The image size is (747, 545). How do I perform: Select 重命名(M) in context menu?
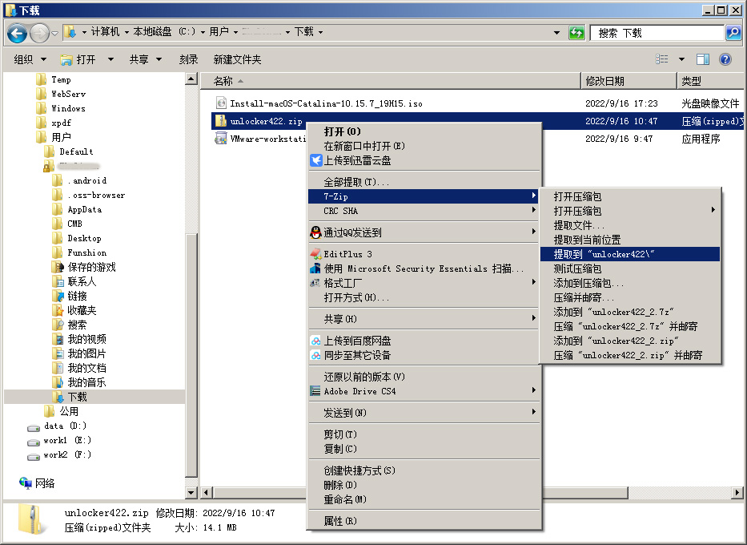click(x=424, y=499)
